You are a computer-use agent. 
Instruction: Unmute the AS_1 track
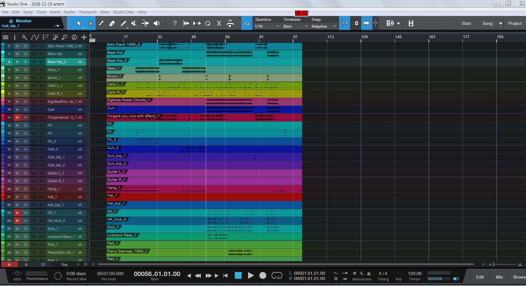[x=17, y=213]
